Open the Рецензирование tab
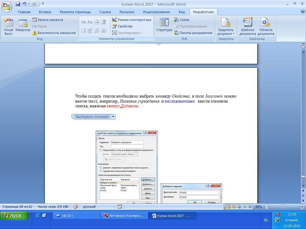Viewport: 306px width, 229px height. tap(157, 12)
